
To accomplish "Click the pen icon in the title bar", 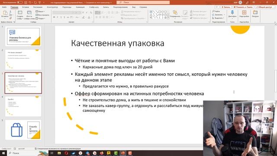I will coord(247,3).
